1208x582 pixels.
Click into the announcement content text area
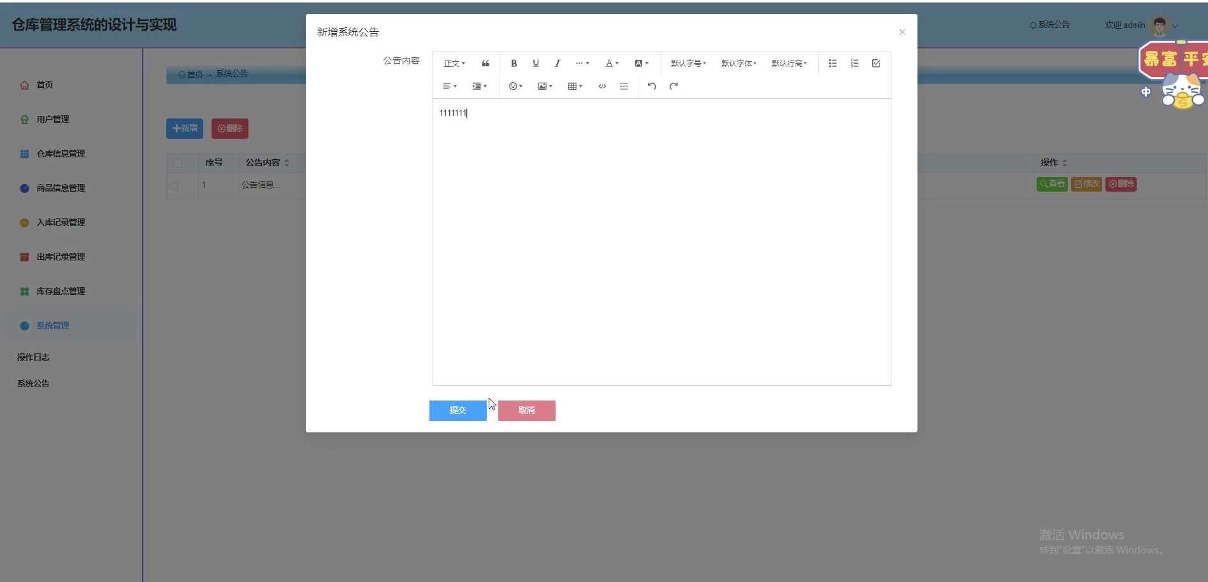click(661, 242)
